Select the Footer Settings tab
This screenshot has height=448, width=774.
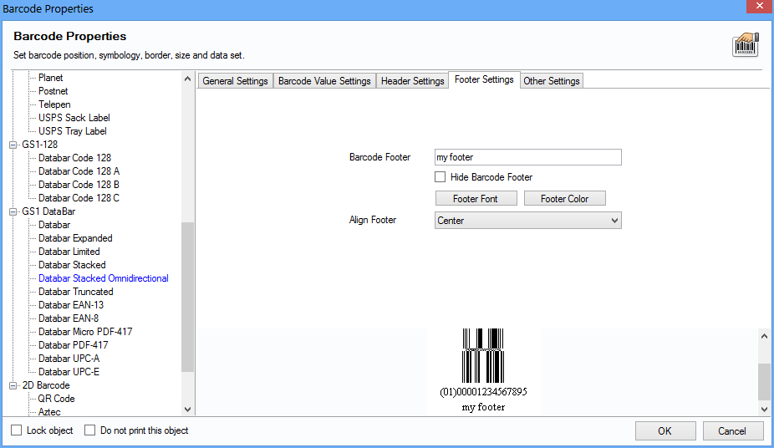coord(484,79)
